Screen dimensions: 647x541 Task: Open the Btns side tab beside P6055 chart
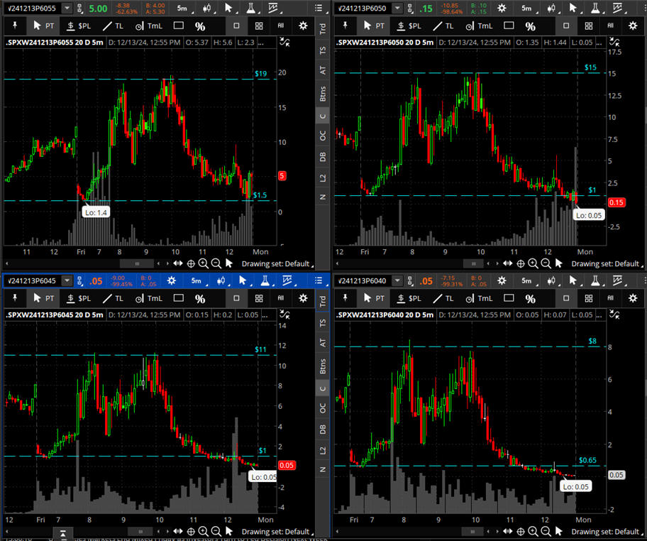[323, 94]
